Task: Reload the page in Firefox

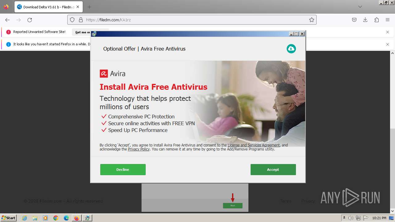Action: point(30,20)
